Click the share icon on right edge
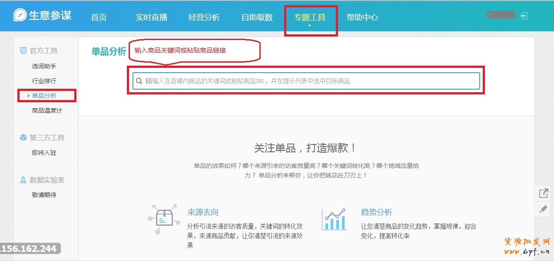The image size is (554, 261). coord(543,194)
